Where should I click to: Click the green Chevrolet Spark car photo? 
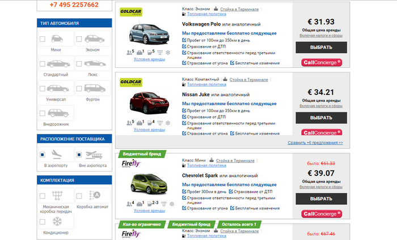pos(149,183)
